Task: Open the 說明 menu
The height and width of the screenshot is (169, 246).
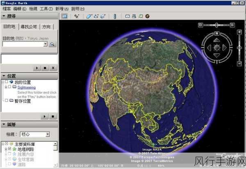Action: 78,9
